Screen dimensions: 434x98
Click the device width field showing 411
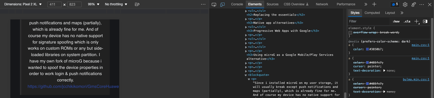[55, 5]
